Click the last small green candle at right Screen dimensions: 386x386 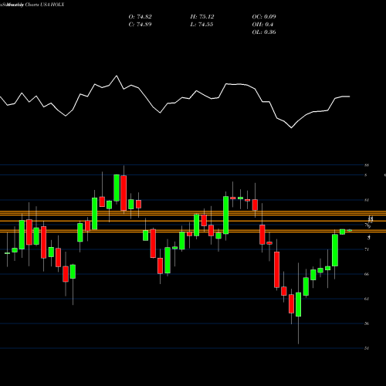tap(350, 230)
